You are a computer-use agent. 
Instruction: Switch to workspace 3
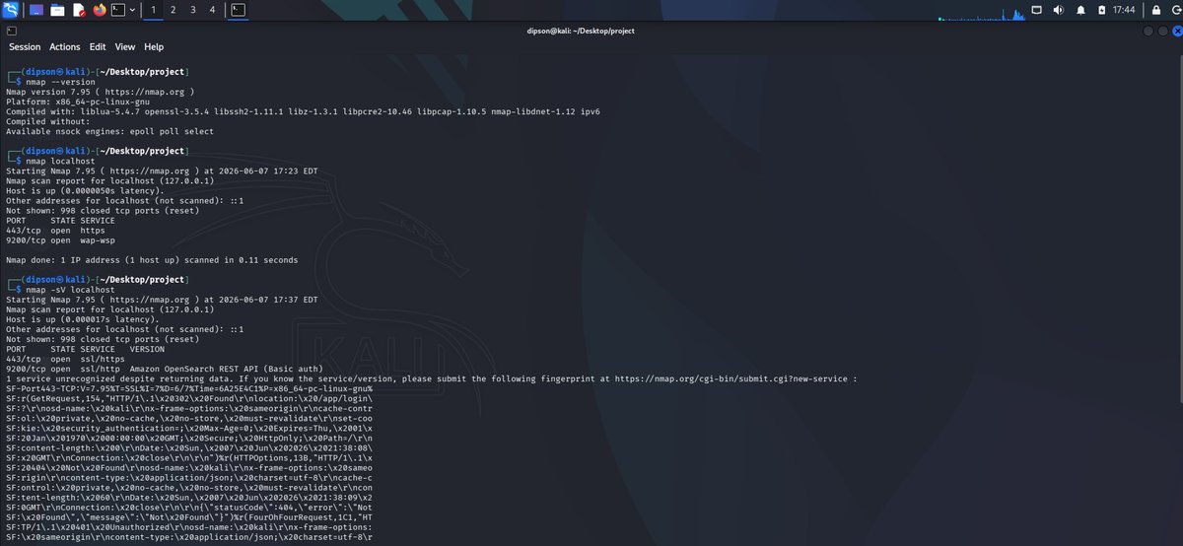pyautogui.click(x=193, y=10)
